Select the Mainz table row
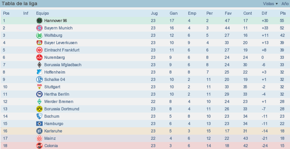The width and height of the screenshot is (290, 149). (x=145, y=138)
